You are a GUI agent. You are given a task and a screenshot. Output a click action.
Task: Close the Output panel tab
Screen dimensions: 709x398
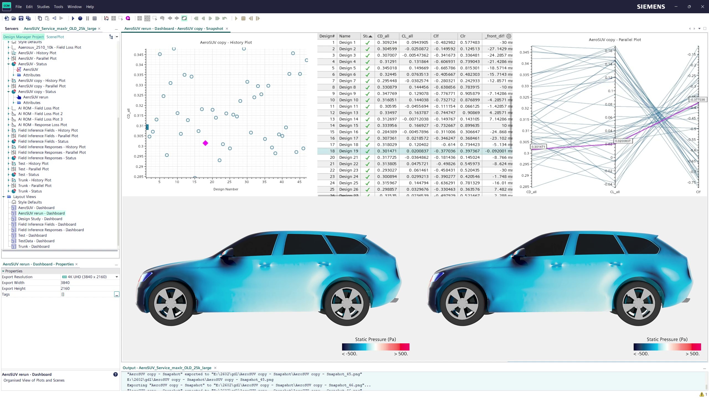pyautogui.click(x=215, y=368)
